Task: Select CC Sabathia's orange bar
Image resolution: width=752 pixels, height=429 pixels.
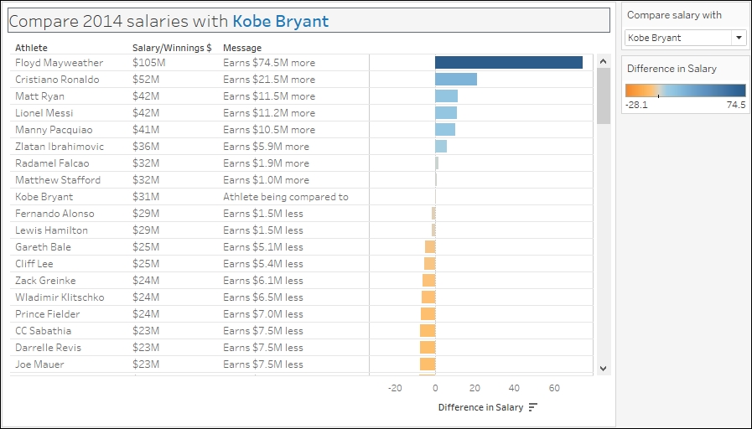Action: pyautogui.click(x=428, y=331)
